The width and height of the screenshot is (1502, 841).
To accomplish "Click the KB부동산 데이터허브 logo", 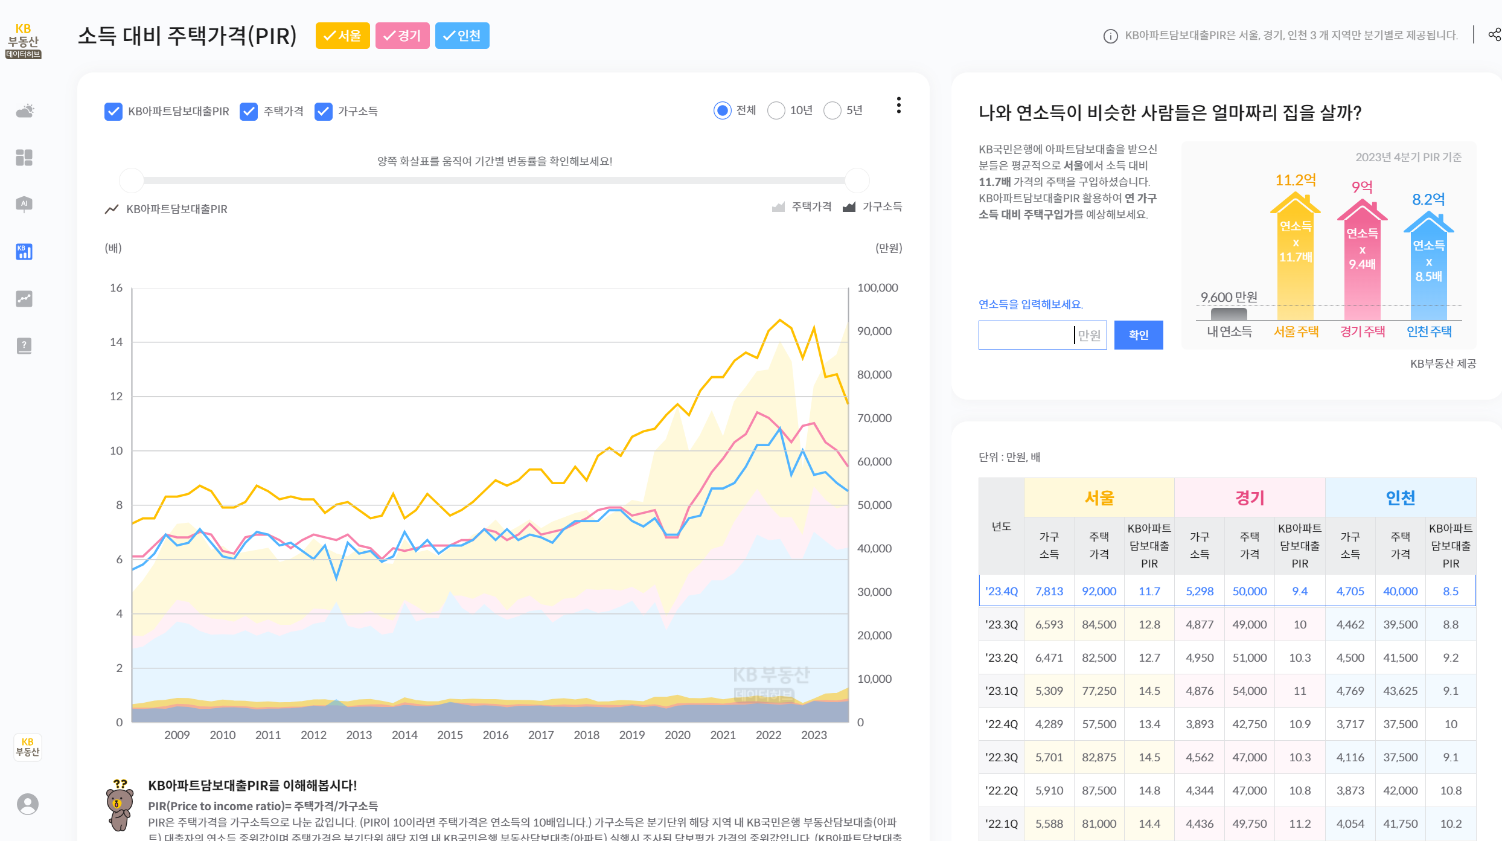I will point(24,41).
